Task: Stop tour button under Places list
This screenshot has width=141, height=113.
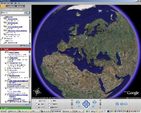Action: pyautogui.click(x=29, y=105)
